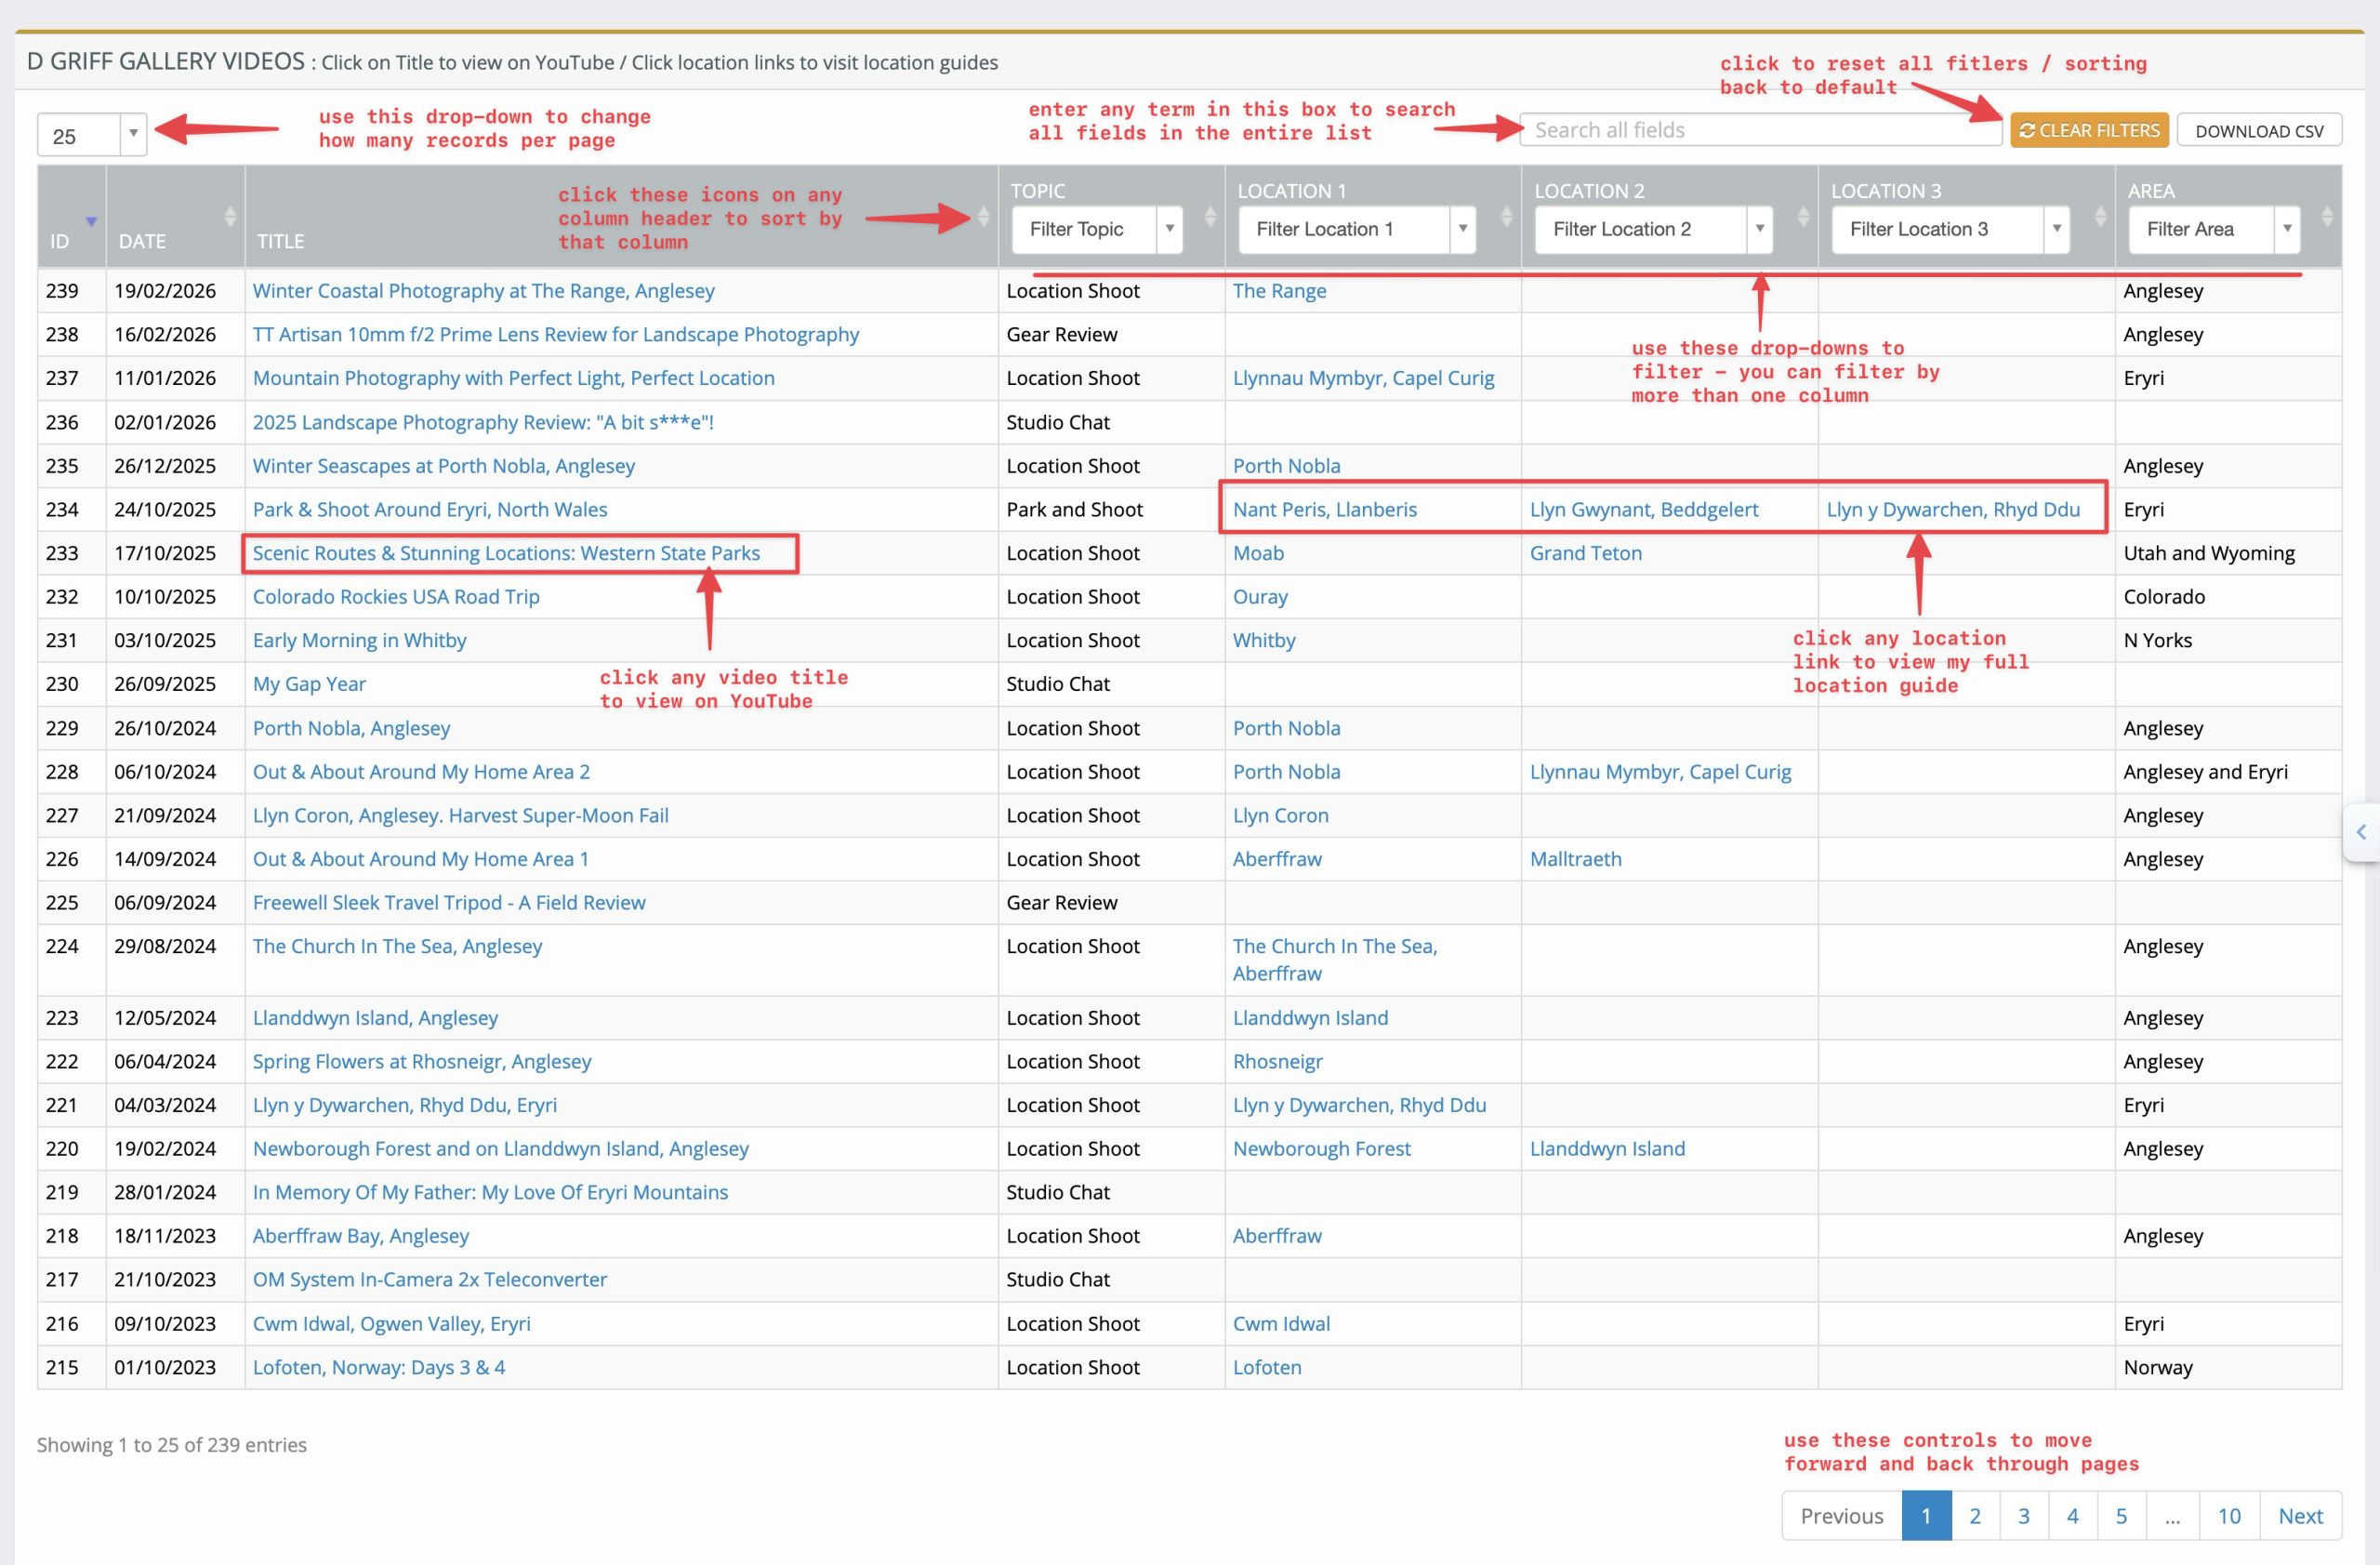Click the Clear Filters button
Viewport: 2380px width, 1565px height.
pos(2089,131)
